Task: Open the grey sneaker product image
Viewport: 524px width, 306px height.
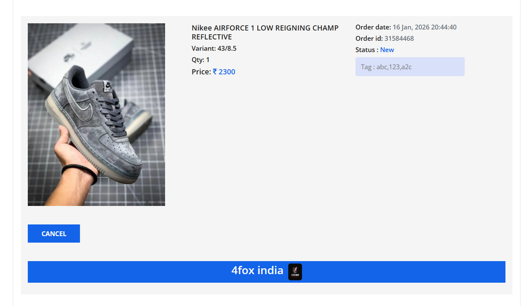Action: [x=96, y=114]
